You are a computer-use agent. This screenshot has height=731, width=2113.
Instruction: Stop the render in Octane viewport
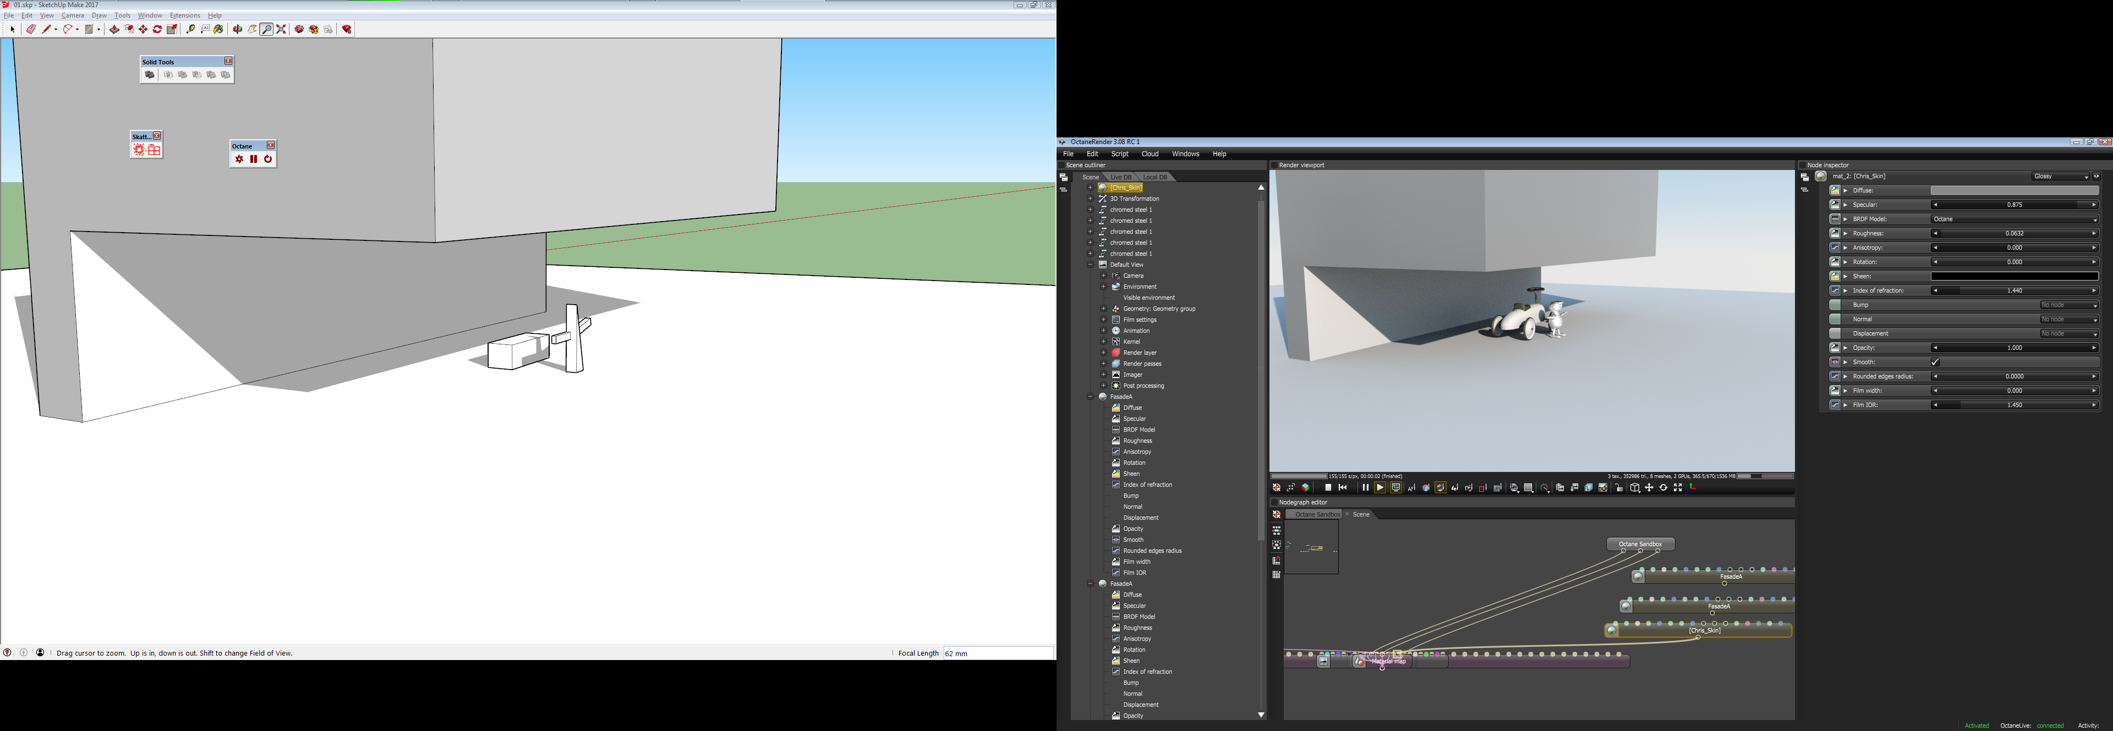[x=1328, y=487]
